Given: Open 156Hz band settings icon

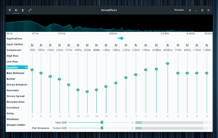Looking at the screenshot, I should 50,45.
